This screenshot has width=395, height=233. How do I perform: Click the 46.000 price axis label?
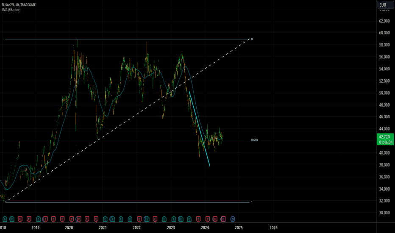(x=384, y=116)
